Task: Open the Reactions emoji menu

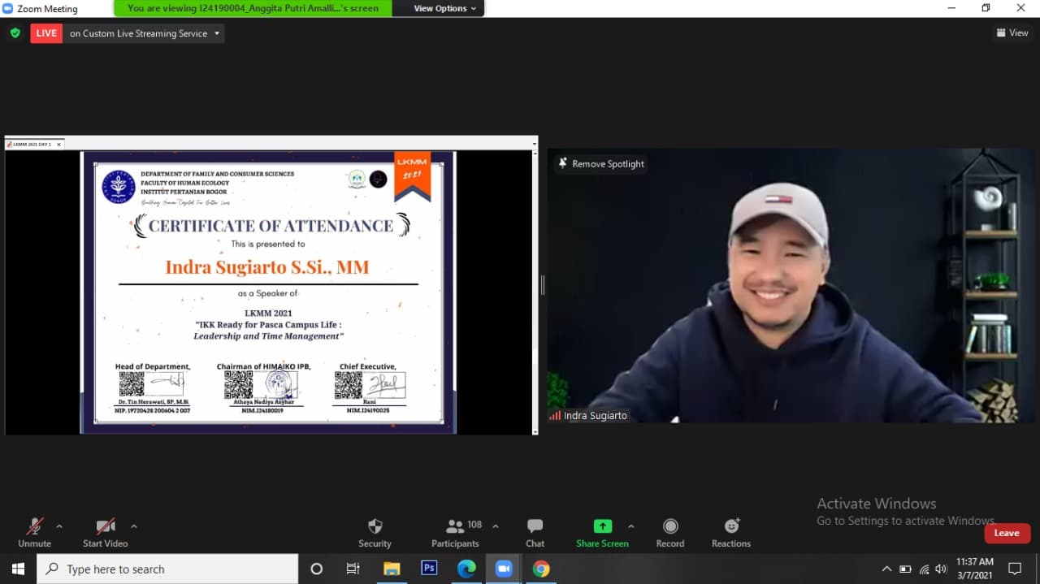Action: pos(731,526)
